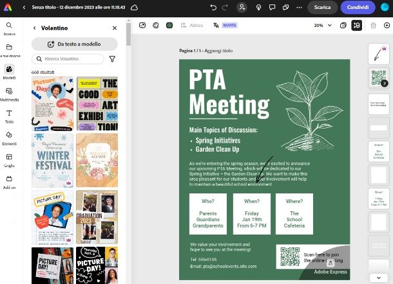Open the Griglie sidebar tab

click(x=9, y=160)
